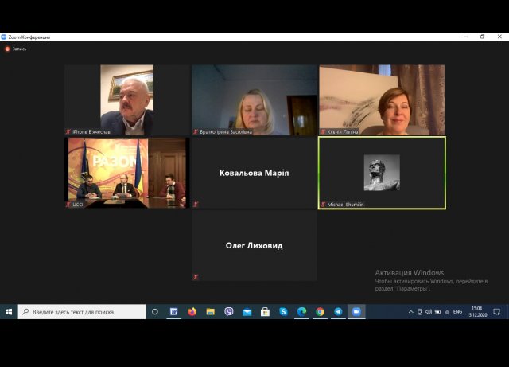Open Microsoft Word from the taskbar
Screen dimensions: 509x367
tap(173, 312)
